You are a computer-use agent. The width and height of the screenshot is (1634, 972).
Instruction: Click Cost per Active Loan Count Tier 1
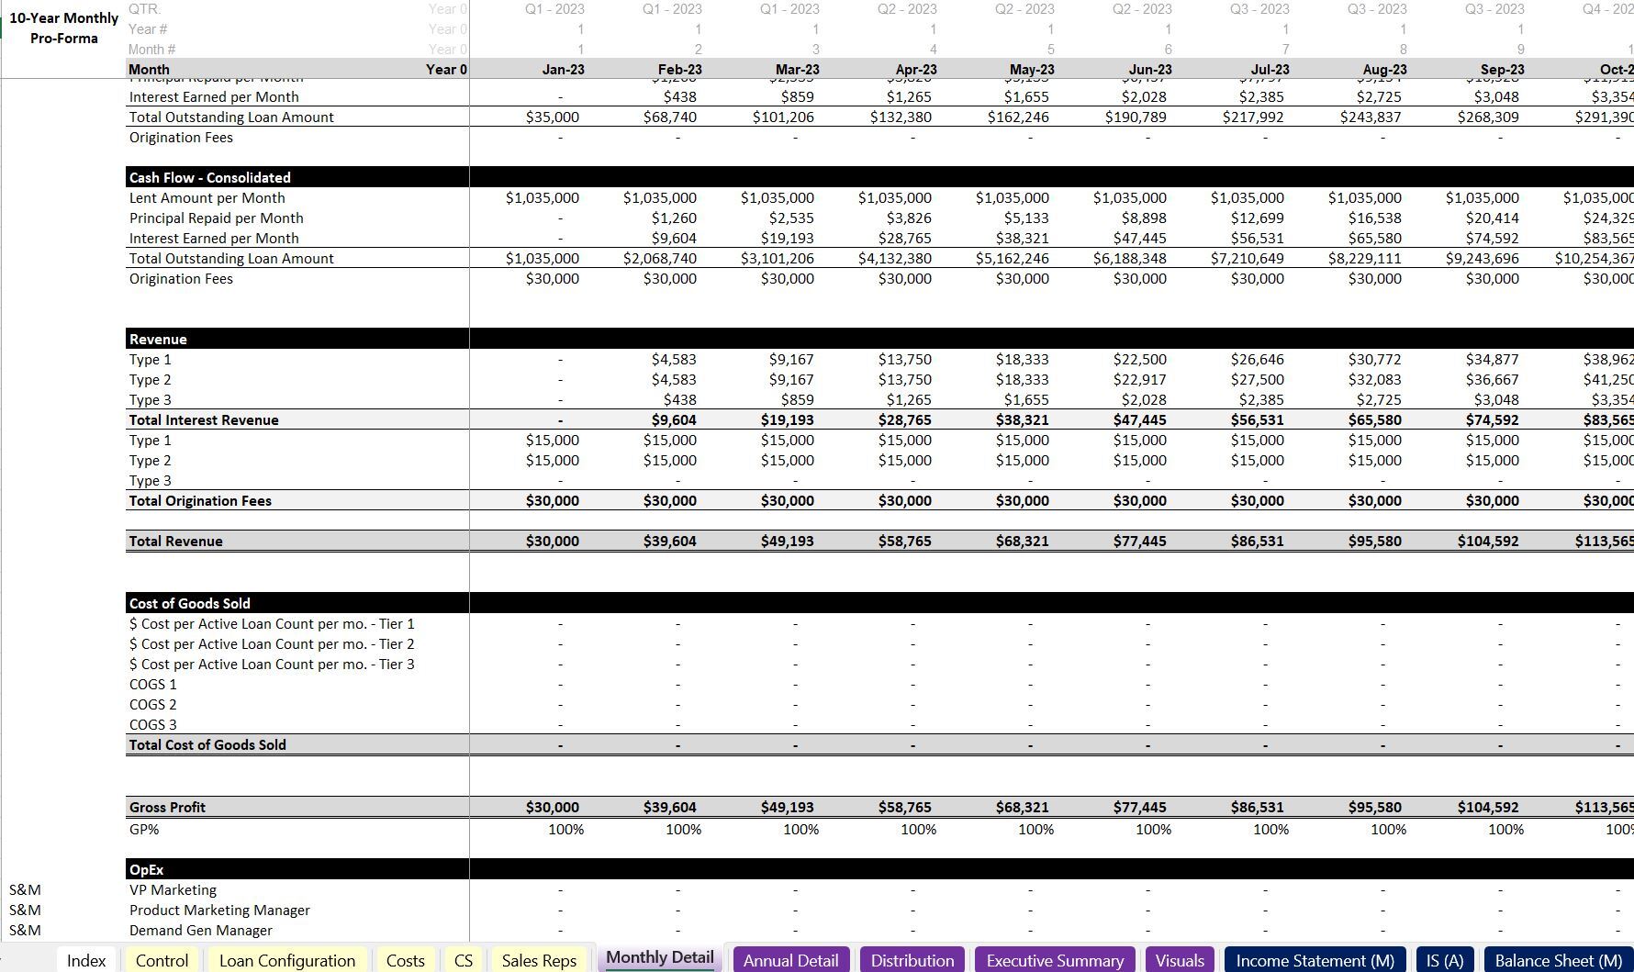(272, 623)
